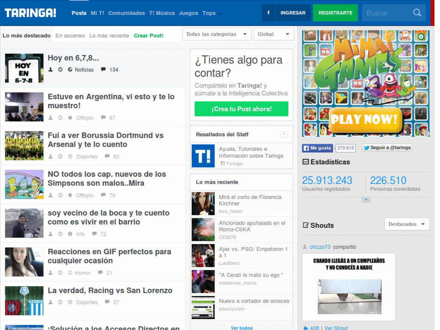Image resolution: width=440 pixels, height=330 pixels.
Task: Click the search magnifier icon
Action: click(x=417, y=12)
